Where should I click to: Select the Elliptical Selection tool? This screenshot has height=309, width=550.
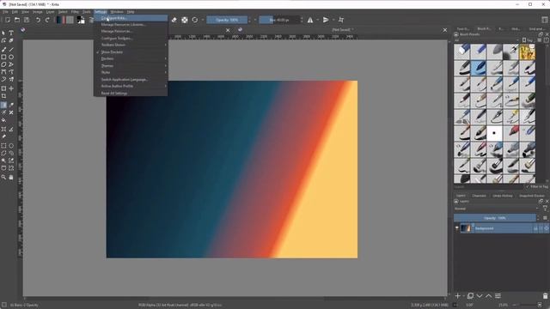point(11,145)
